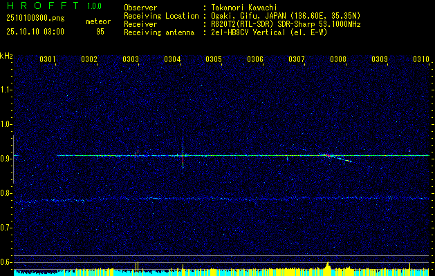Click the red echo spot near 0310

click(409, 150)
